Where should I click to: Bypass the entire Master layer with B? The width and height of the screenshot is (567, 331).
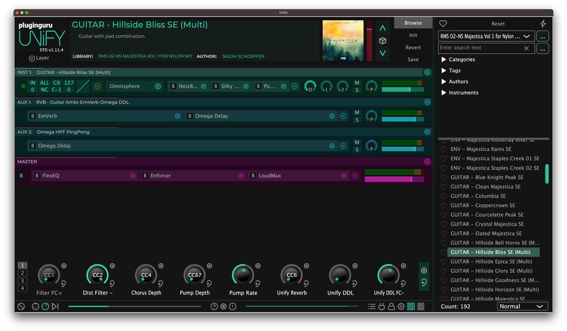click(x=21, y=175)
